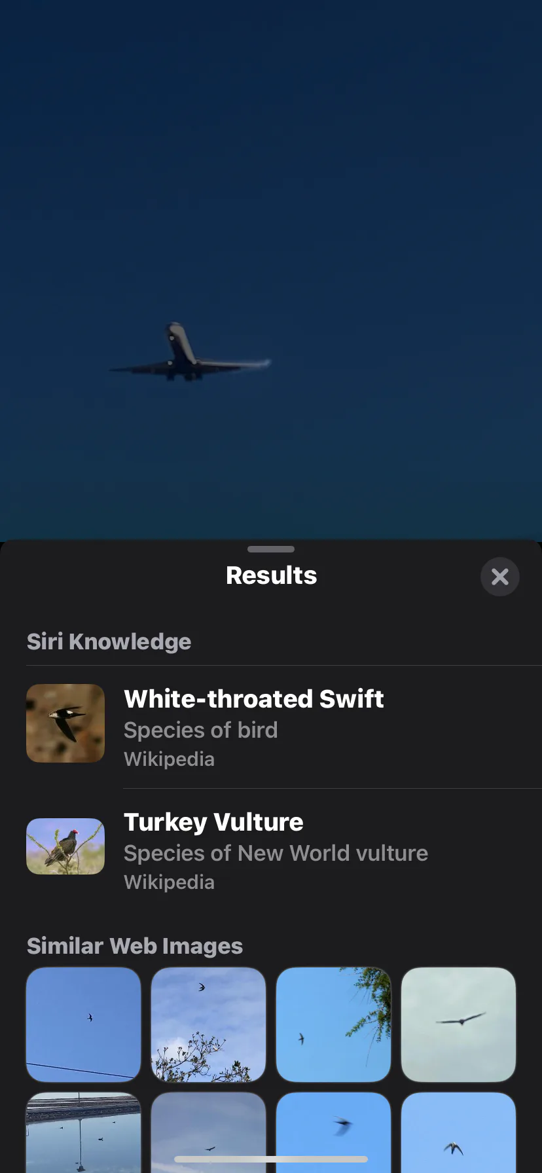Tap the home indicator bar at bottom
The width and height of the screenshot is (542, 1173).
pyautogui.click(x=271, y=1159)
